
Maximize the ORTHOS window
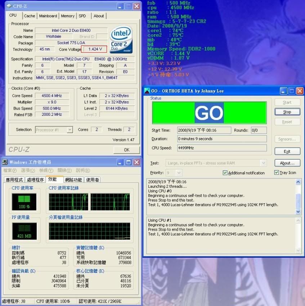pyautogui.click(x=292, y=91)
